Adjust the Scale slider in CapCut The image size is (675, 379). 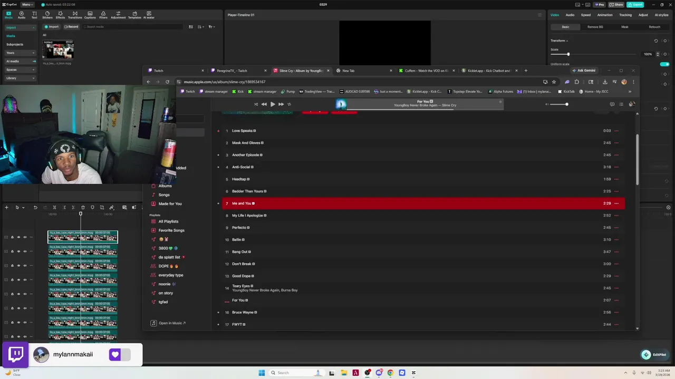[x=593, y=54]
